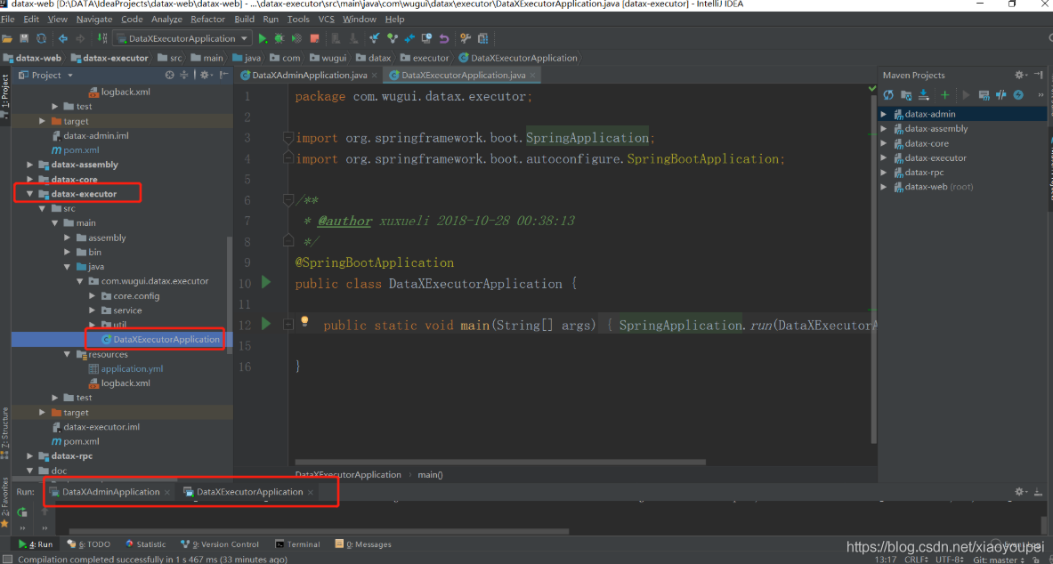Viewport: 1053px width, 564px height.
Task: Click the VCS Update Project icon
Action: [376, 39]
